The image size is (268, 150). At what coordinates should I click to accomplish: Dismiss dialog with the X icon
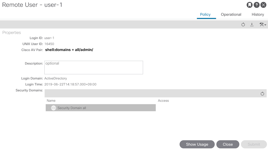point(263,5)
